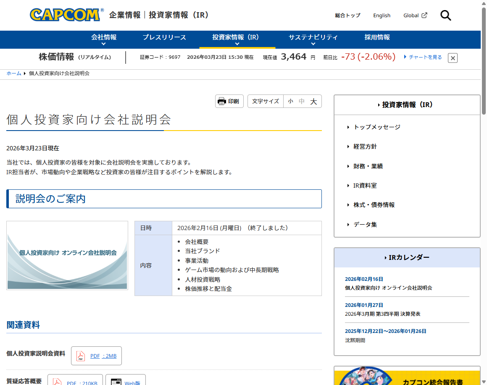Viewport: 487px width, 385px height.
Task: Switch font size to 大
Action: point(313,101)
